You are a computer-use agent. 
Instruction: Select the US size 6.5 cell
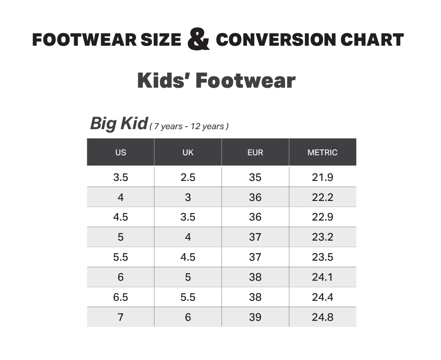tap(121, 297)
